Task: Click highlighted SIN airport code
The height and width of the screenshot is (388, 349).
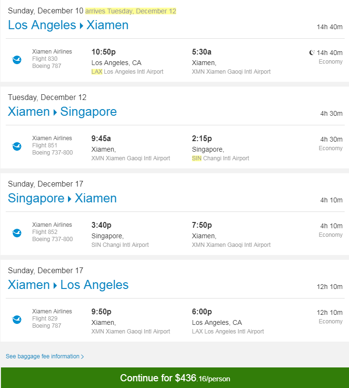Action: click(197, 158)
